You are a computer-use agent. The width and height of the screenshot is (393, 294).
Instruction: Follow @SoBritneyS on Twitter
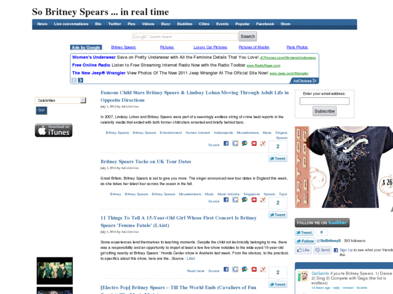click(x=305, y=241)
